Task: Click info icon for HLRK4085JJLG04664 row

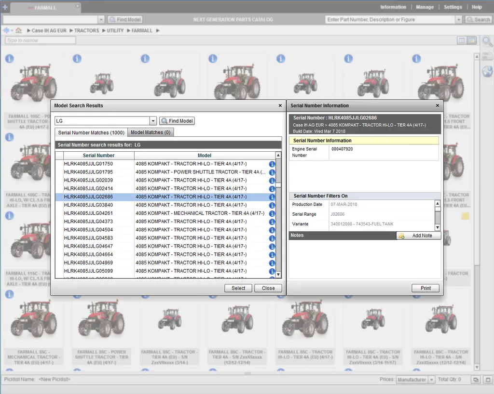Action: click(x=272, y=255)
